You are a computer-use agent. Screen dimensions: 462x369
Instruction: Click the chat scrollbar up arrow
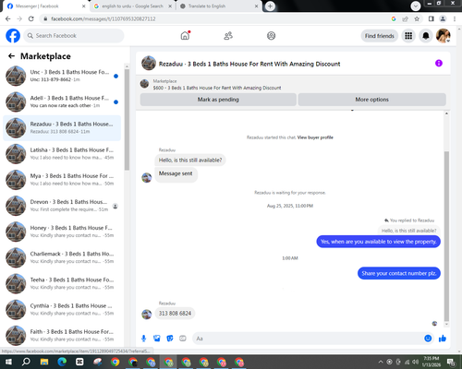pos(446,113)
